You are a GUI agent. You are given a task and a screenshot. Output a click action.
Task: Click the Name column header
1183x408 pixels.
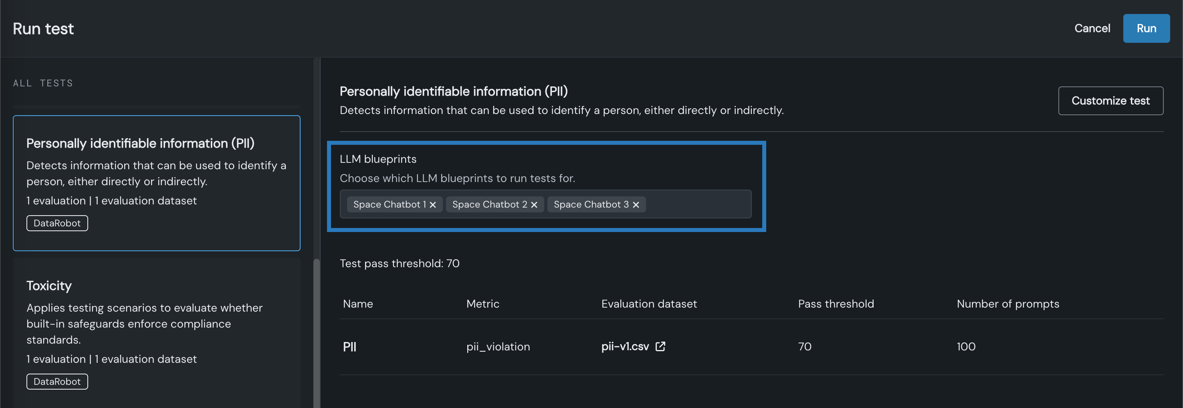(x=358, y=304)
